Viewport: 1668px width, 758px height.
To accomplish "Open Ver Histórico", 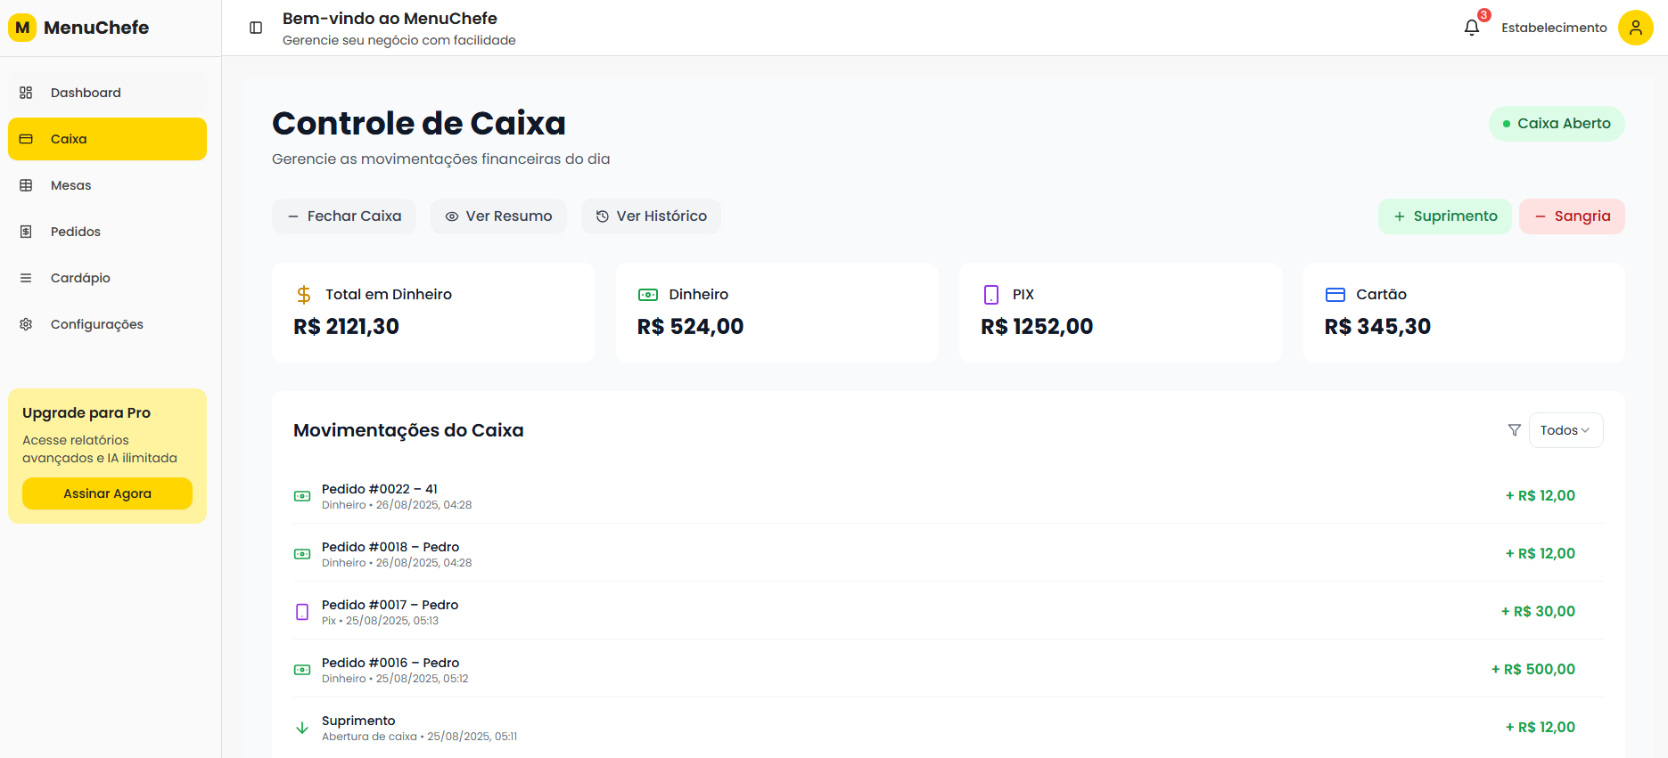I will (651, 216).
